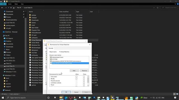Open OneDrive - Personal in sidebar

tap(11, 32)
